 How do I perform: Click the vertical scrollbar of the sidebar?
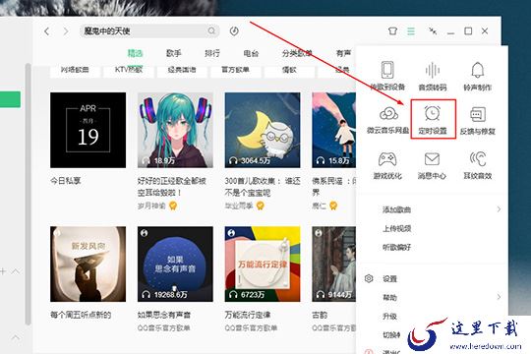[29, 193]
